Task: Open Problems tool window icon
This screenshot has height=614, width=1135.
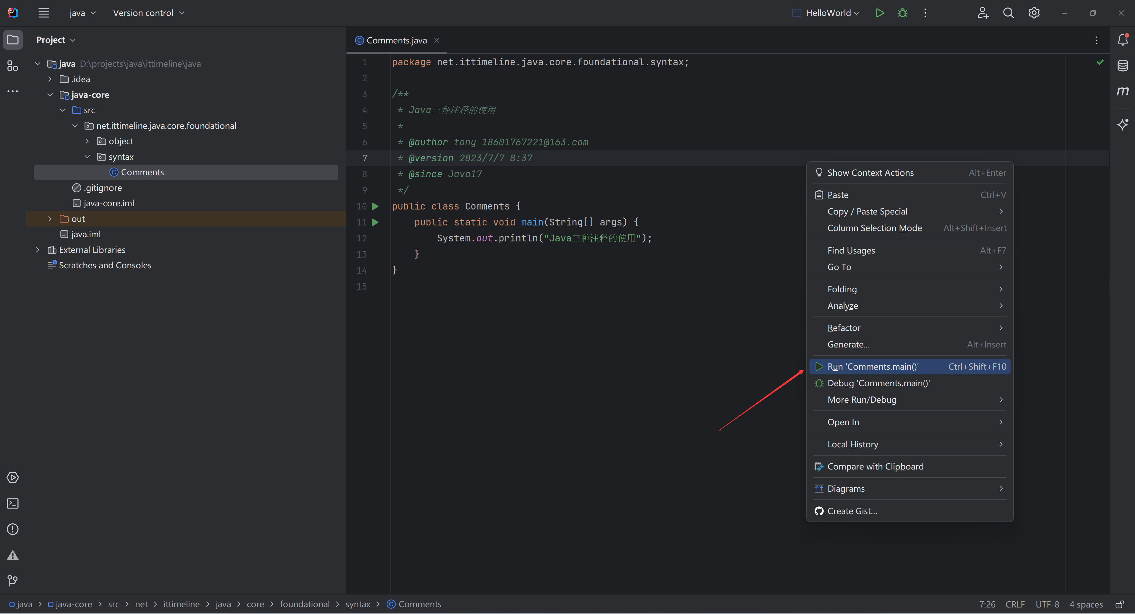Action: [x=13, y=529]
